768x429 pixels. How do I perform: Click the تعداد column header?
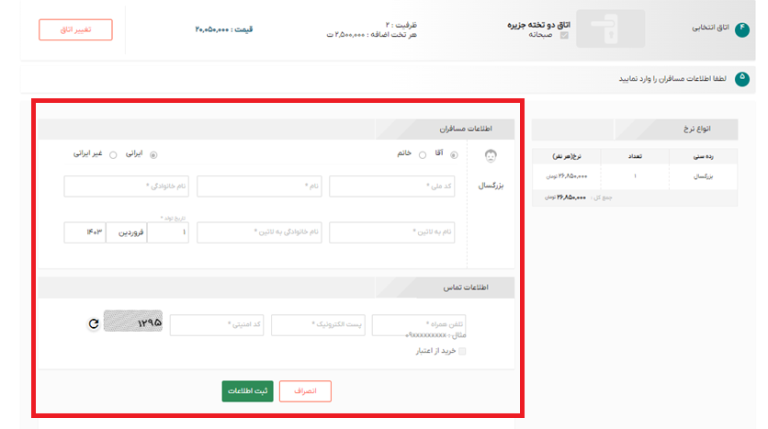point(635,157)
